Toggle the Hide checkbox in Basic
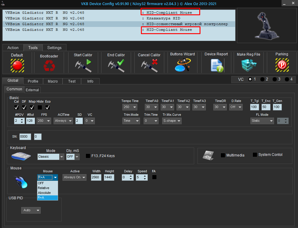Viewport: 298px width, 228px height. click(40, 107)
